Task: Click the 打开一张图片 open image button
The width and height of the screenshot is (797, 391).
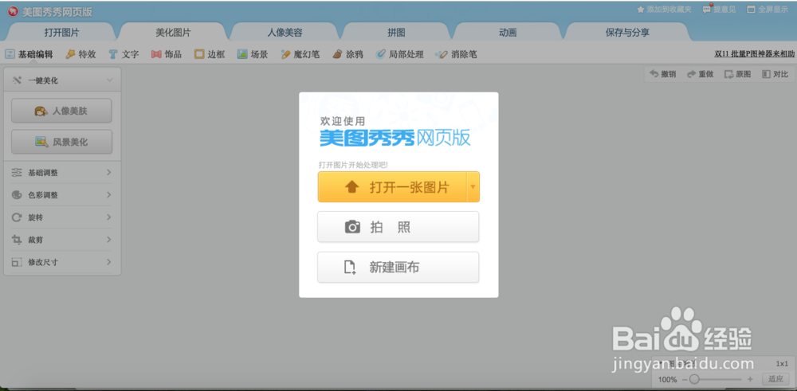Action: click(392, 187)
